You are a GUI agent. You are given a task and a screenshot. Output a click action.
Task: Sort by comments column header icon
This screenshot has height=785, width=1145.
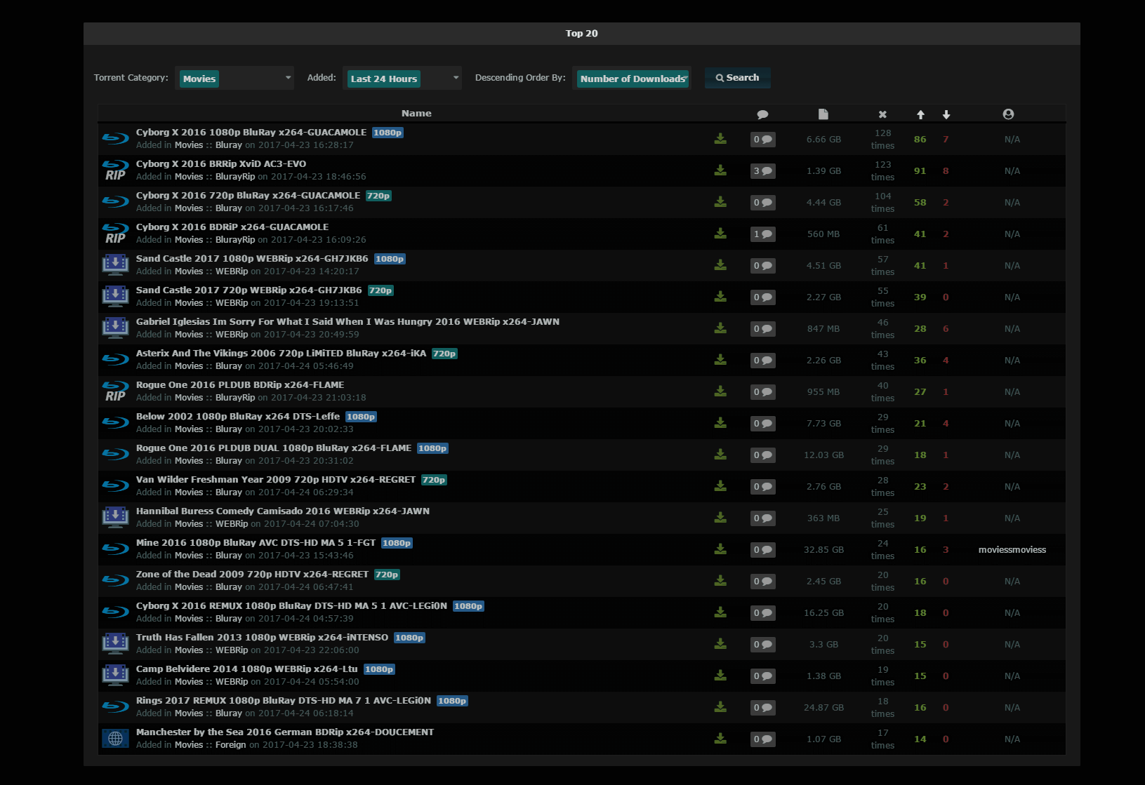coord(762,114)
